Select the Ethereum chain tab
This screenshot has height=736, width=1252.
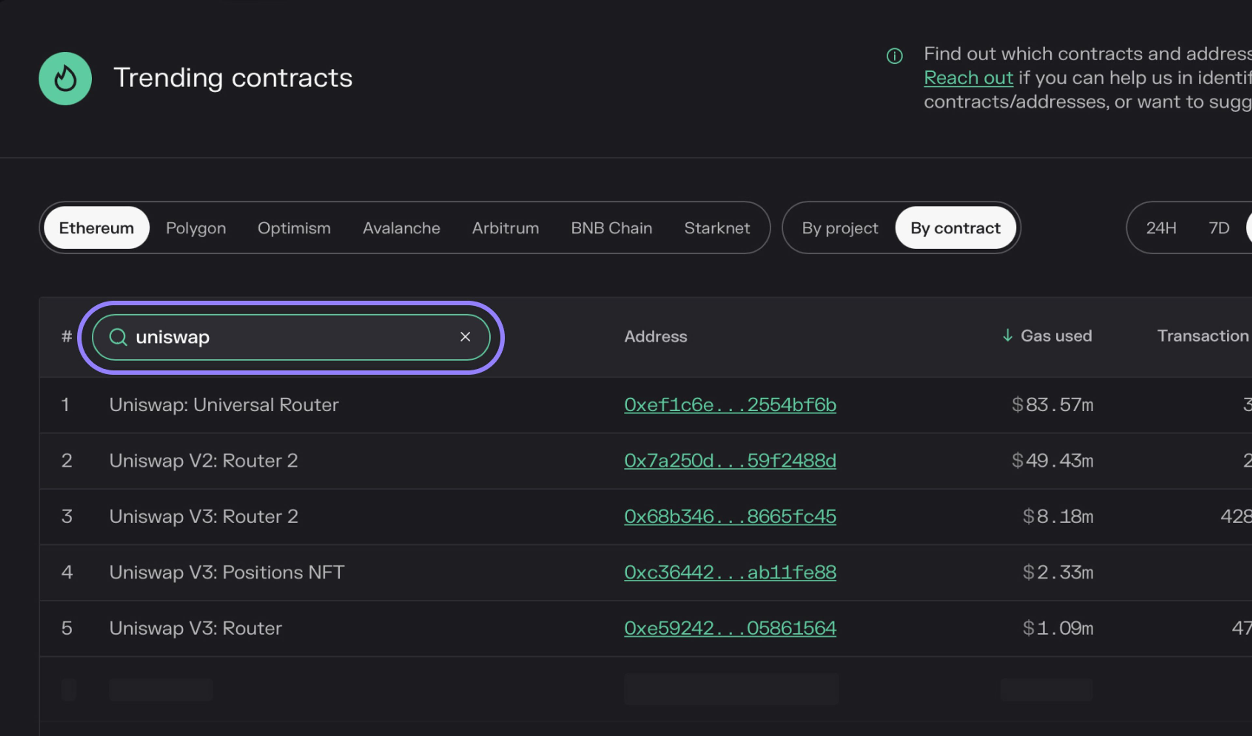click(97, 228)
